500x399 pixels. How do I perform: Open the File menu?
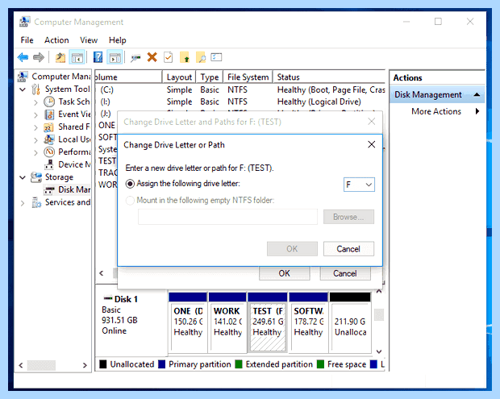tap(27, 40)
